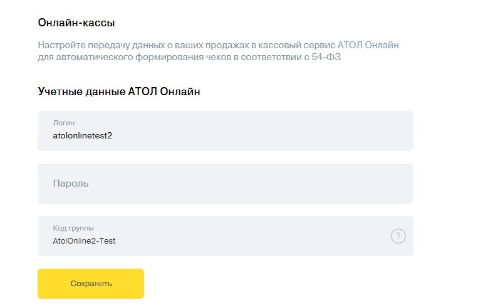Click the words кассовый сервис in description

[297, 45]
